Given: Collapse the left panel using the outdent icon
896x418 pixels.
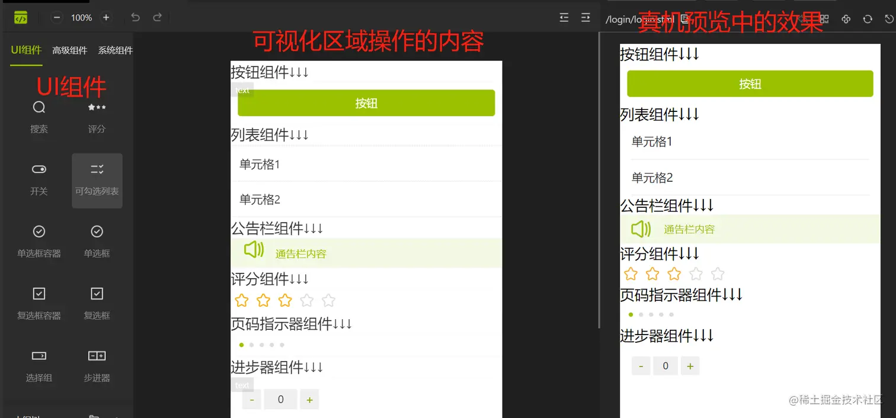Looking at the screenshot, I should pyautogui.click(x=564, y=17).
